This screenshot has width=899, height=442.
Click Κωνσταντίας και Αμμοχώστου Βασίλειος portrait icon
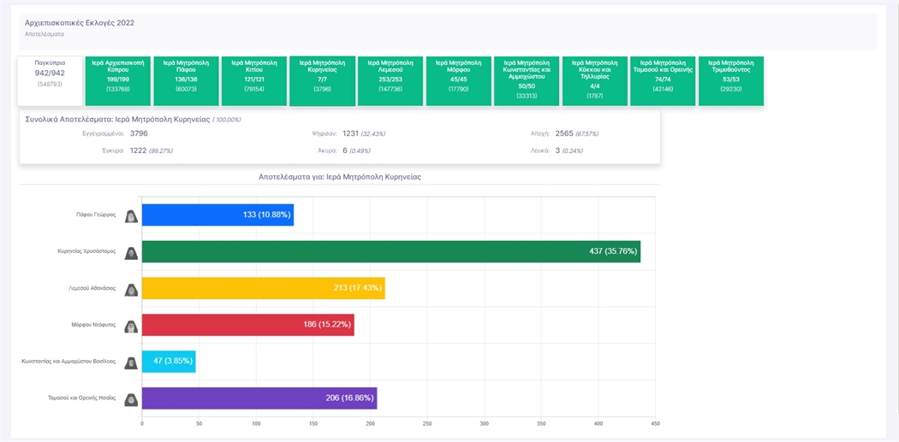pyautogui.click(x=132, y=362)
